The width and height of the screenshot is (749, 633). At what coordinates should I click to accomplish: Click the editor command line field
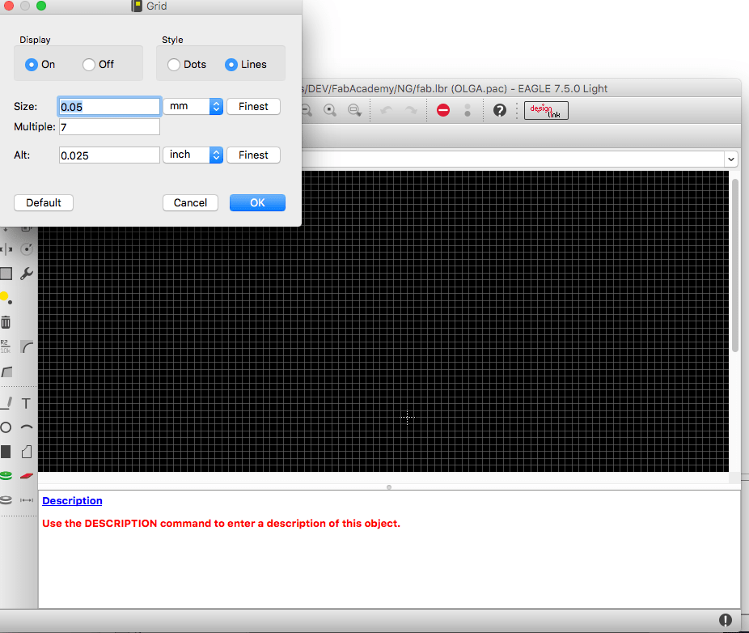514,159
